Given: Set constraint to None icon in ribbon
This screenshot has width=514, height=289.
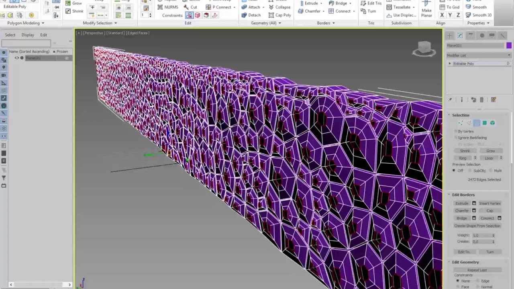Looking at the screenshot, I should 189,15.
